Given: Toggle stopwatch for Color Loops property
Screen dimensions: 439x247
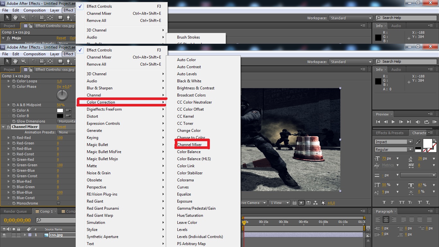Looking at the screenshot, I should coord(14,81).
